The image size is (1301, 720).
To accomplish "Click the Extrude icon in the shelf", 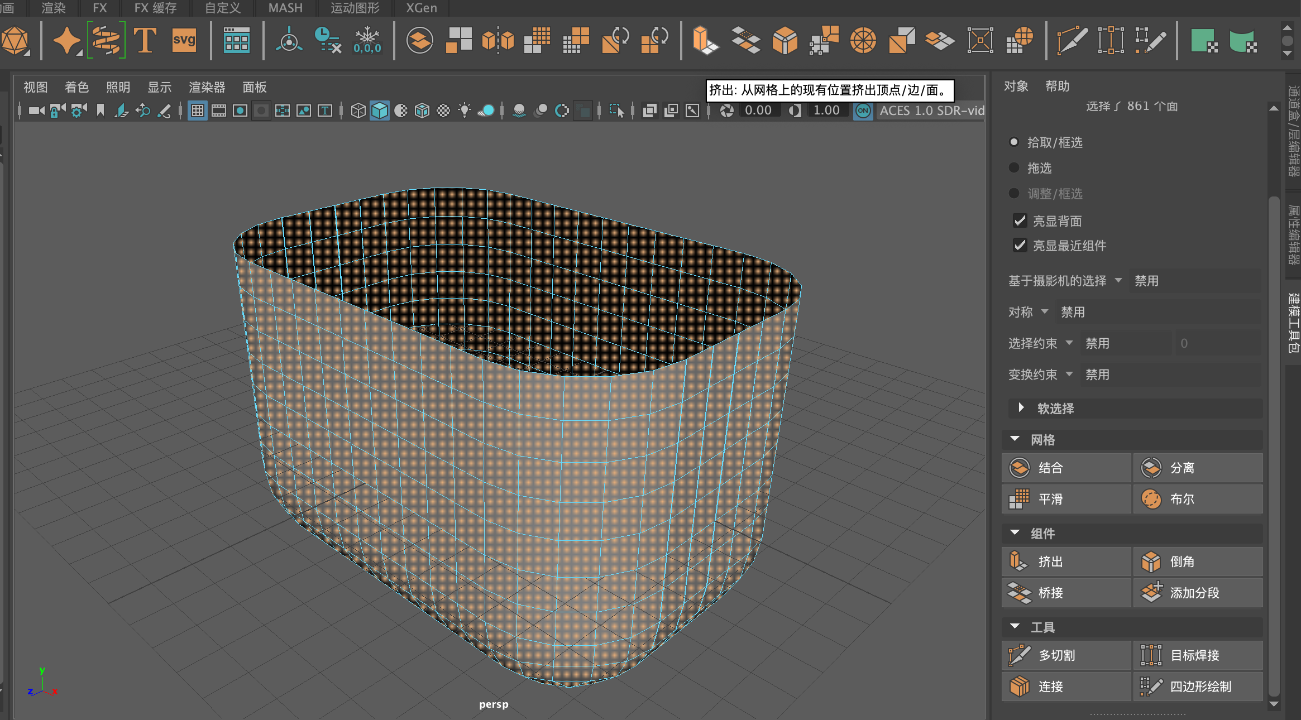I will click(x=705, y=40).
